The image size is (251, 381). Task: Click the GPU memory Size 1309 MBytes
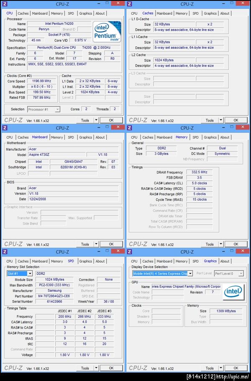(226, 311)
